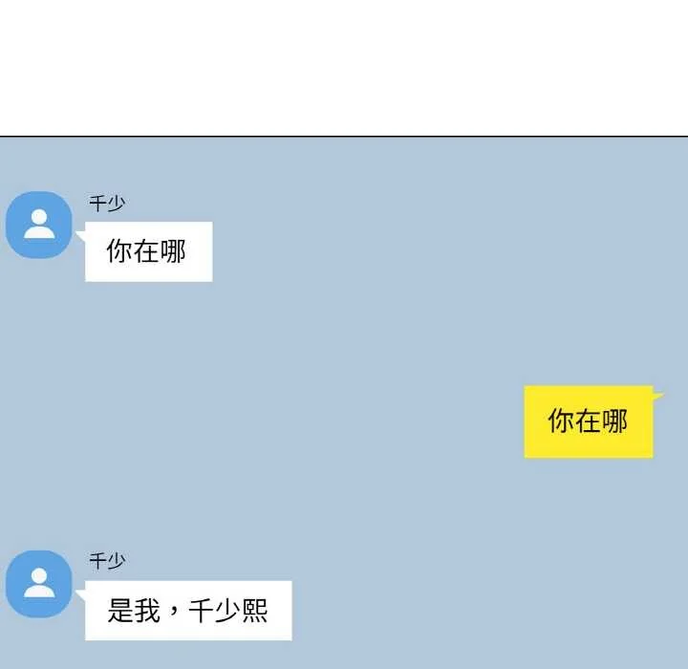688x669 pixels.
Task: Click the 哪 character in the yellow bubble
Action: click(614, 421)
